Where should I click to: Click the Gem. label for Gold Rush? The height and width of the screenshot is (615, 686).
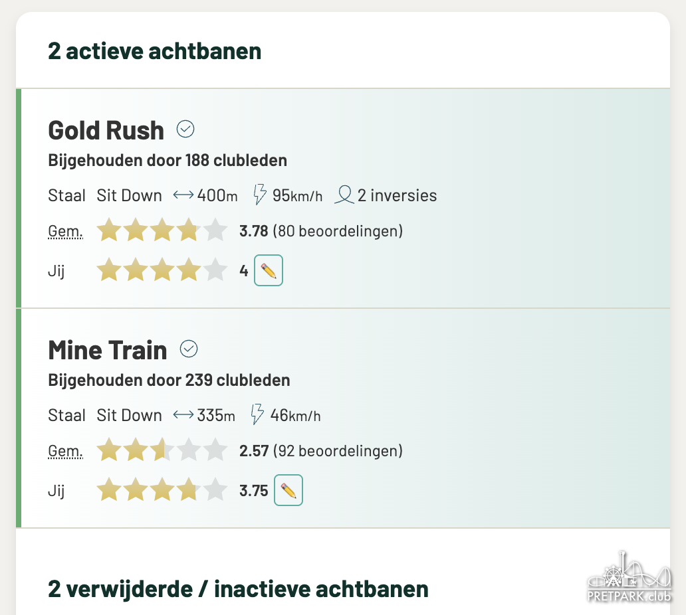pyautogui.click(x=65, y=232)
